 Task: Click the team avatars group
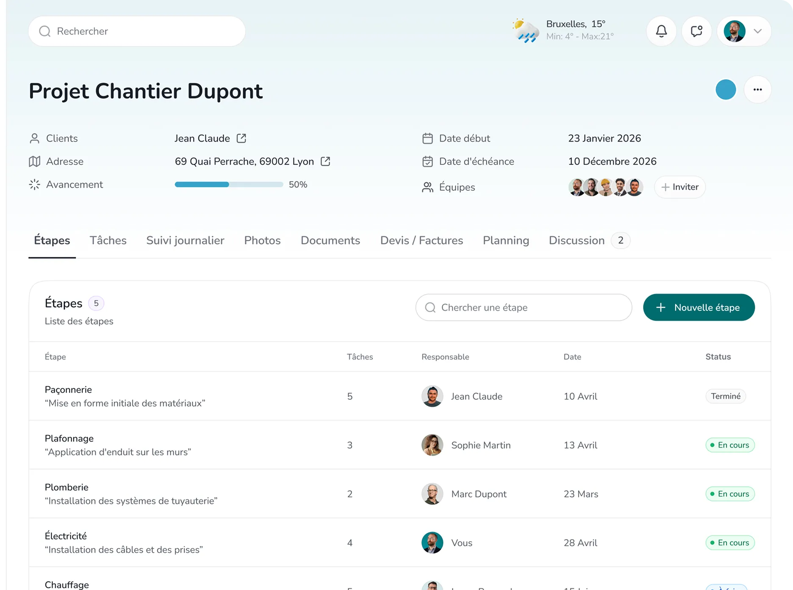coord(606,187)
